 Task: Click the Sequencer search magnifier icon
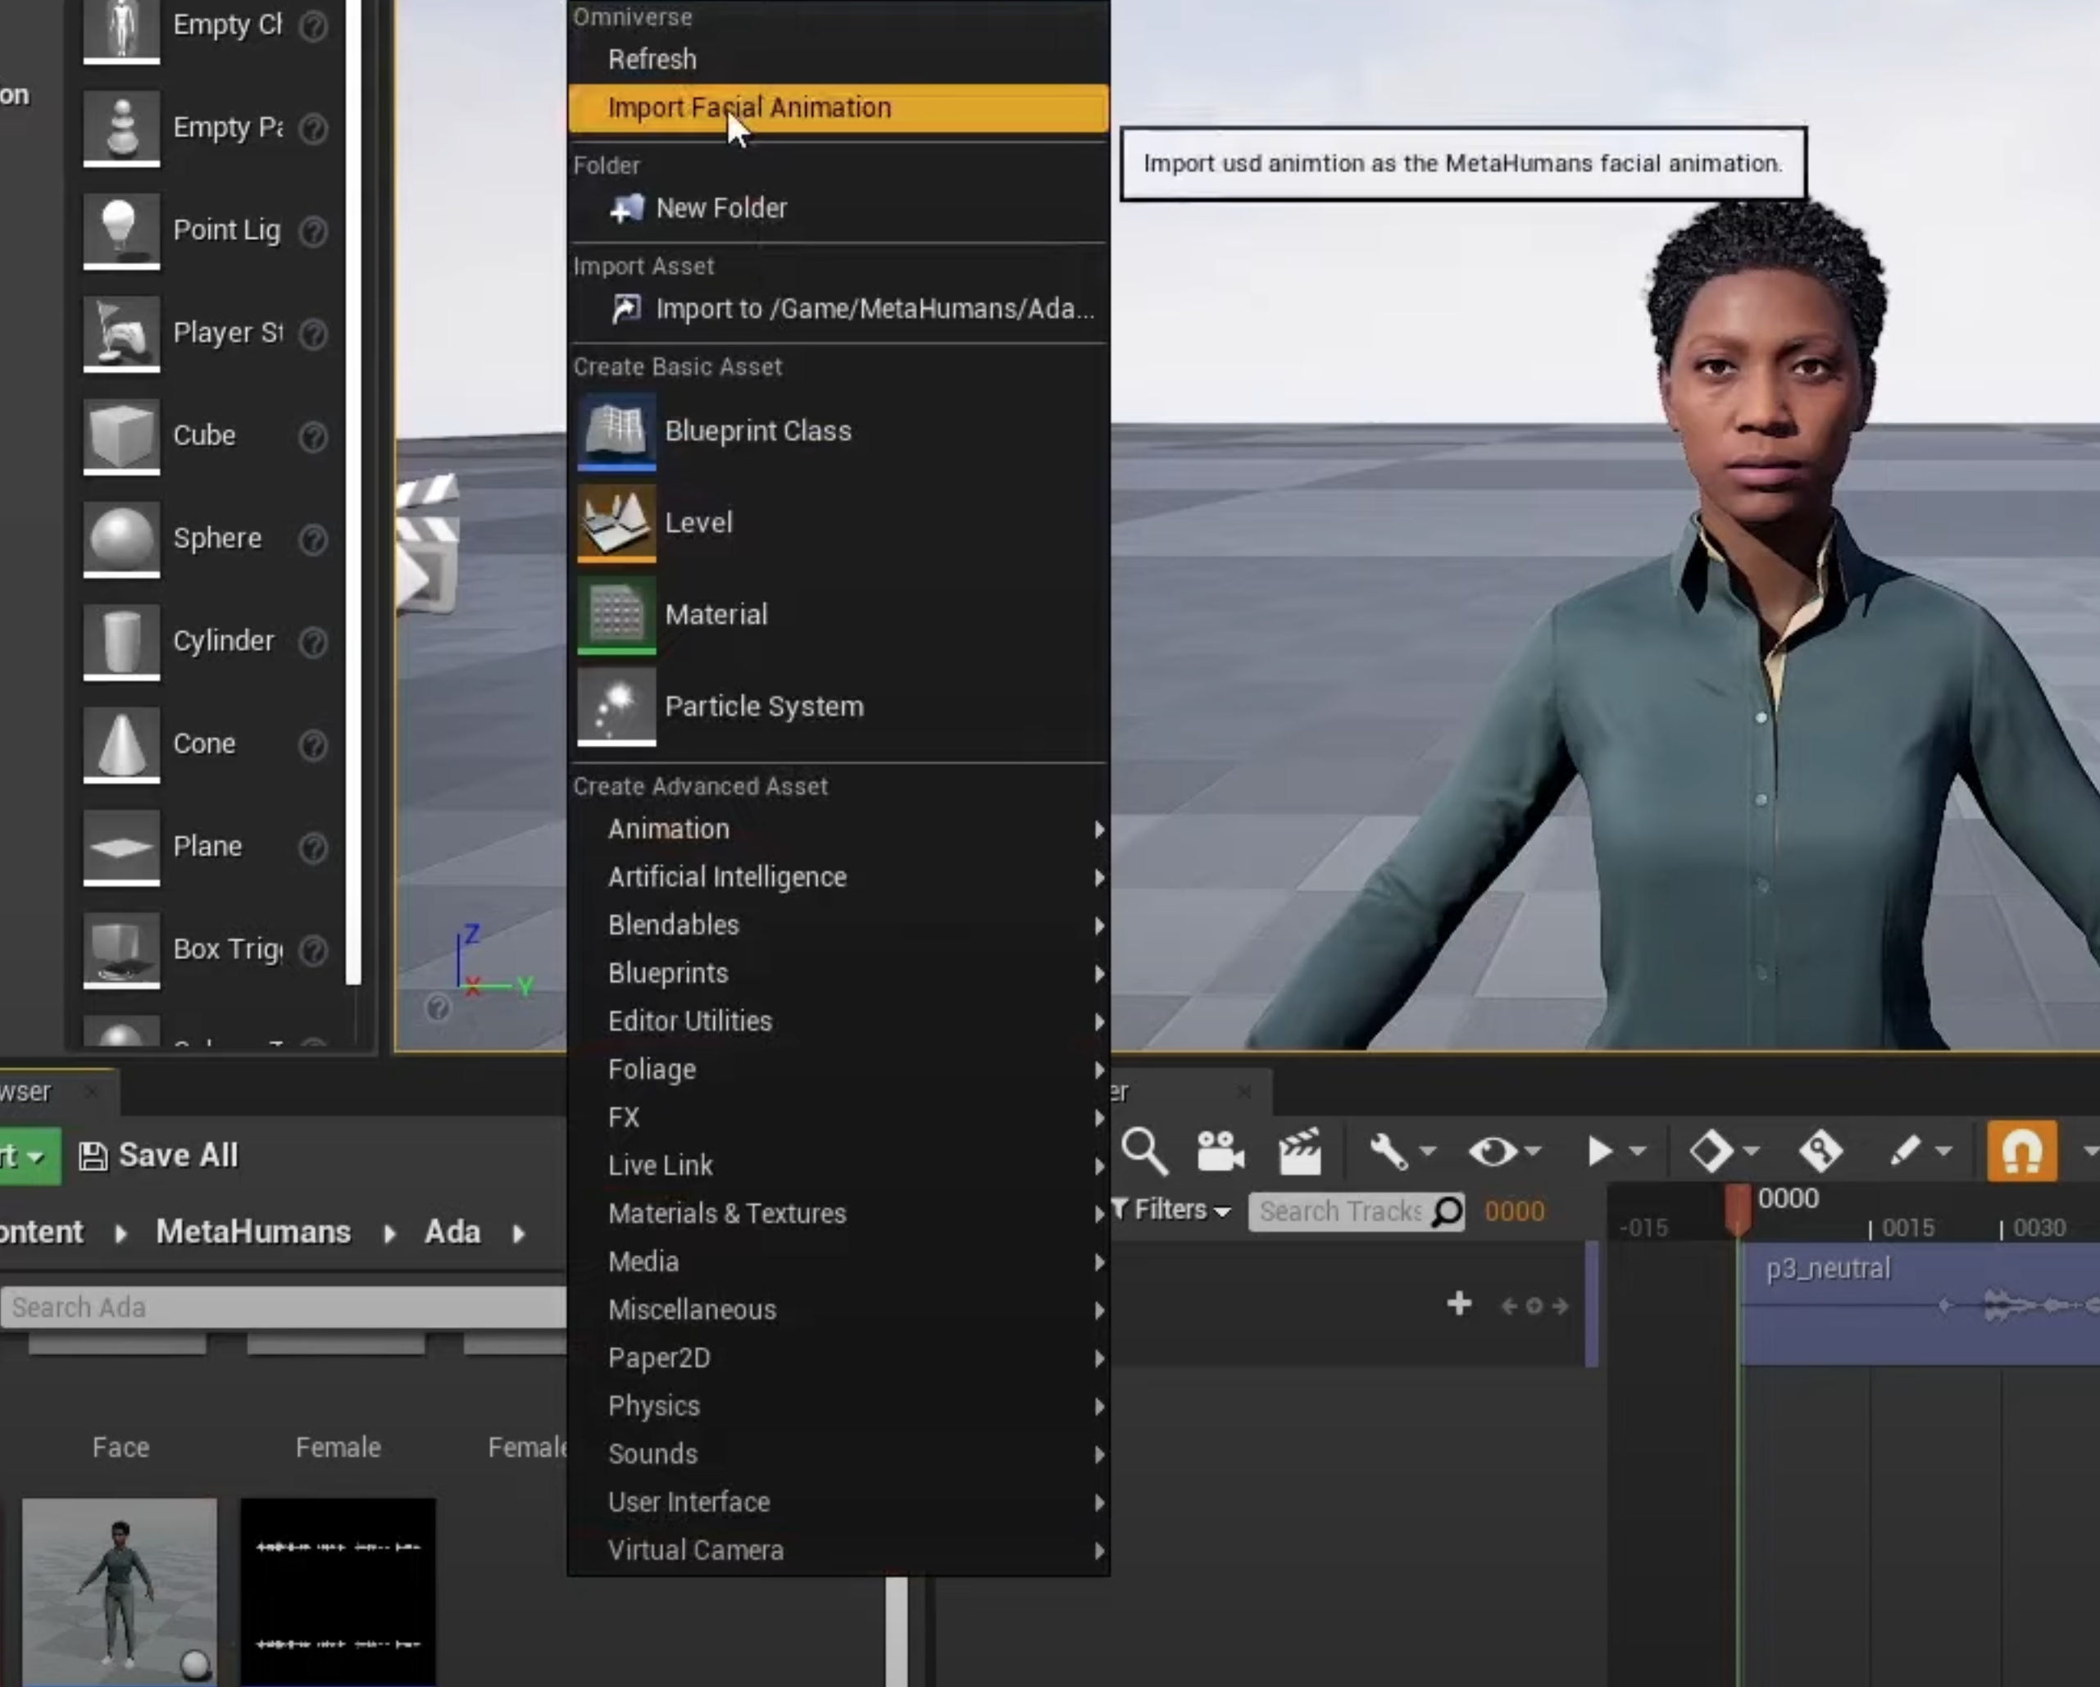coord(1143,1151)
